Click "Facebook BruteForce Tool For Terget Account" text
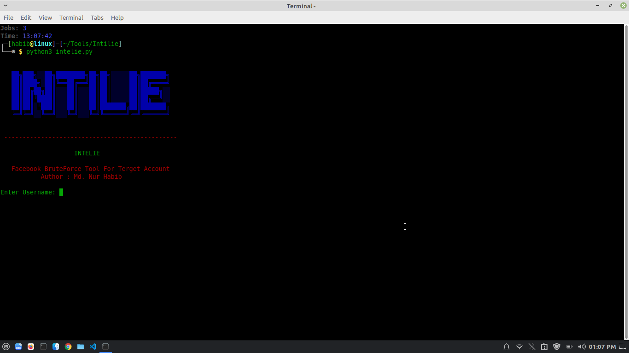 tap(91, 169)
